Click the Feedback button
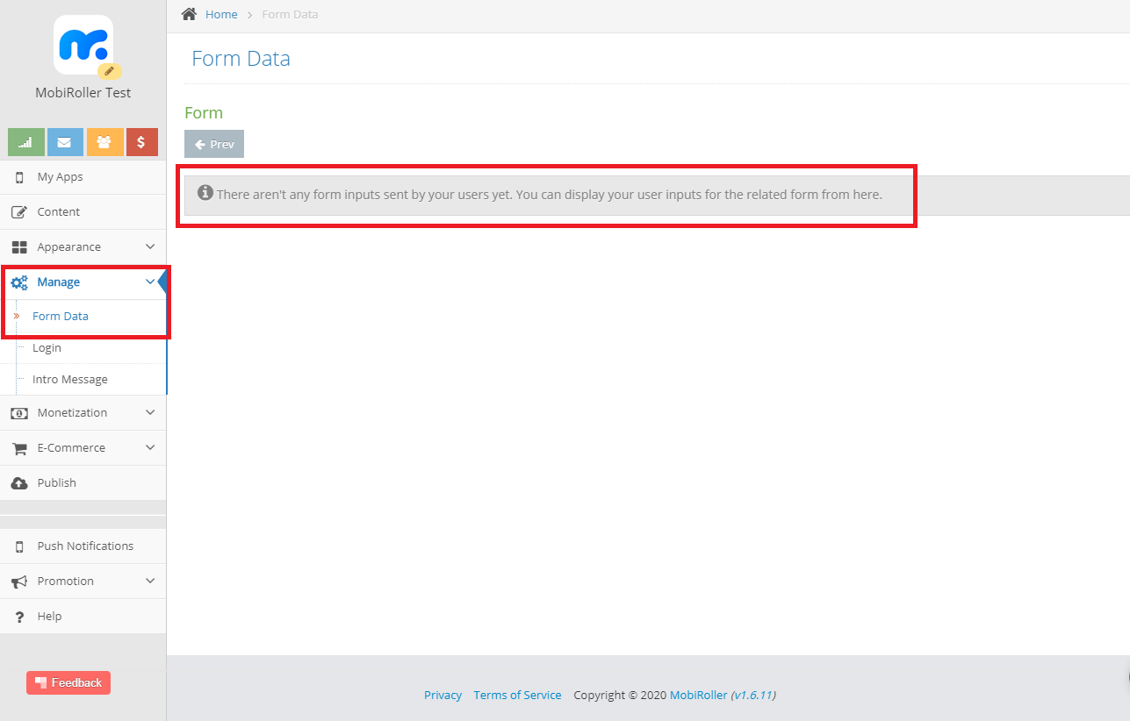1130x721 pixels. (x=68, y=682)
